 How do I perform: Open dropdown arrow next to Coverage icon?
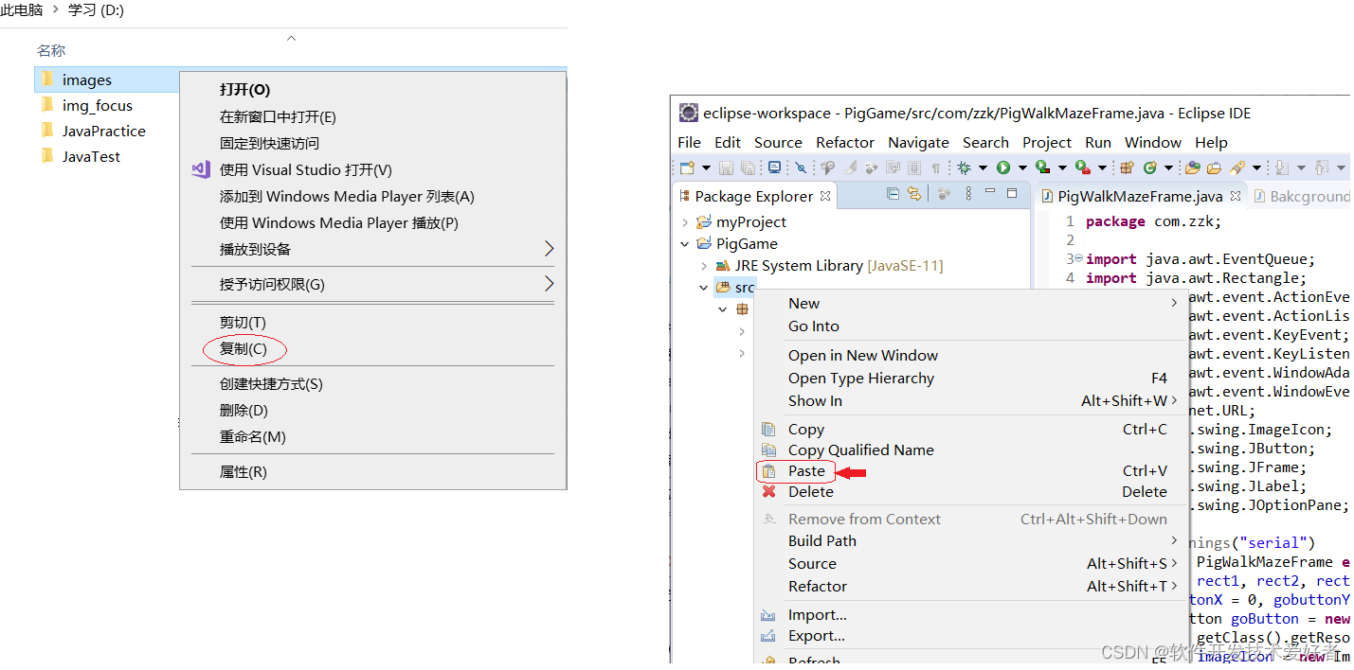(x=1062, y=167)
